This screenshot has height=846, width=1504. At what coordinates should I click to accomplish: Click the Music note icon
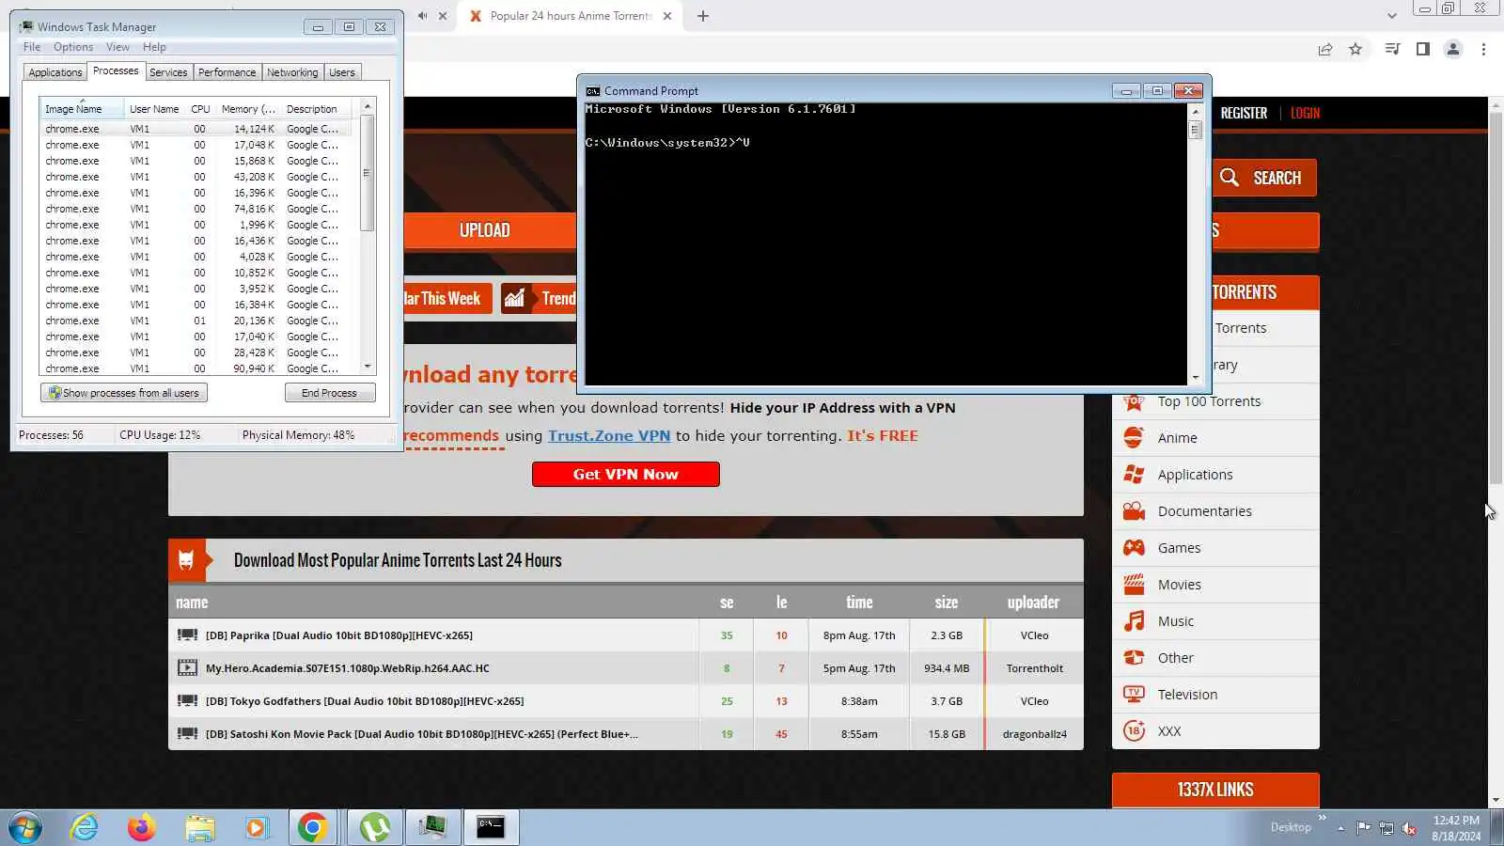pyautogui.click(x=1134, y=620)
